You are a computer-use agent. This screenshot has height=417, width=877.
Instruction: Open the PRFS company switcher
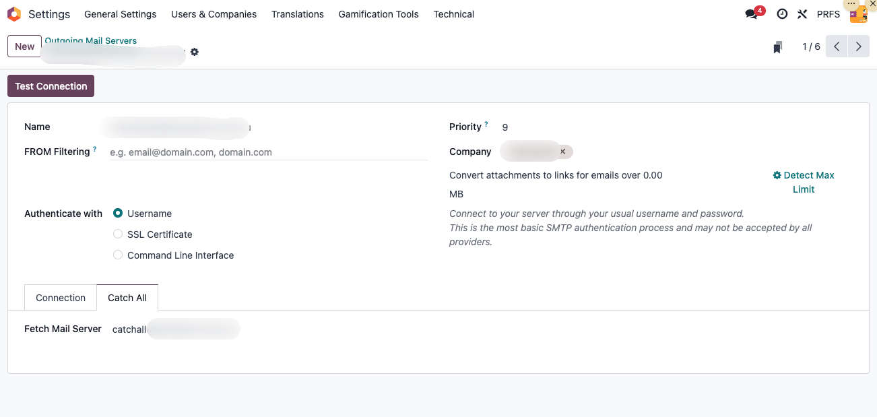point(828,14)
